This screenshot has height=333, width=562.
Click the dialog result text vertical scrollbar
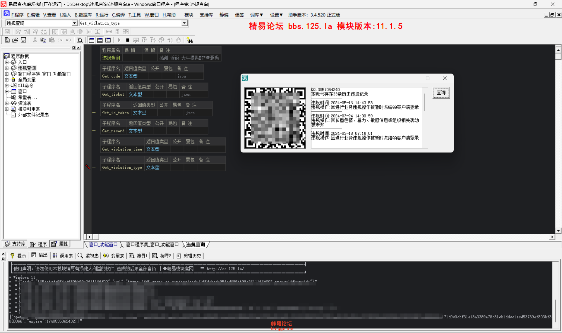[x=425, y=102]
